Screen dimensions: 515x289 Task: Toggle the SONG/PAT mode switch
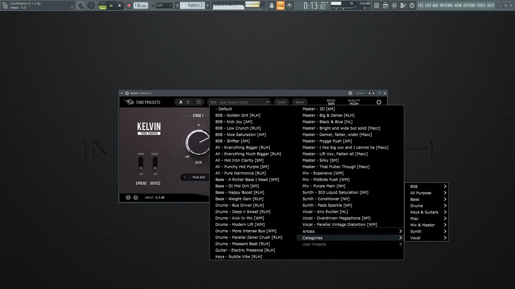coord(102,5)
